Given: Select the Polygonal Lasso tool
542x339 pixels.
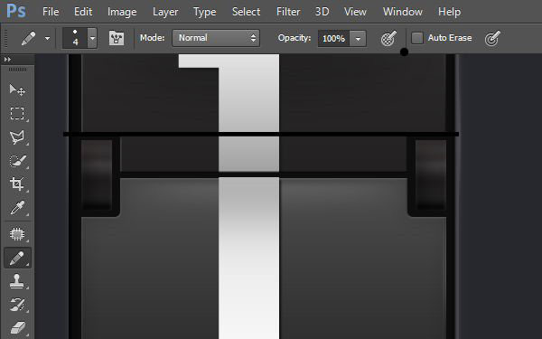Looking at the screenshot, I should 17,137.
